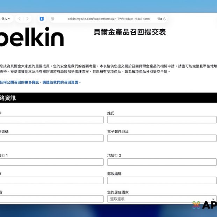The image size is (217, 217).
Task: Click the first name field left of 姓氏
Action: (x=52, y=120)
